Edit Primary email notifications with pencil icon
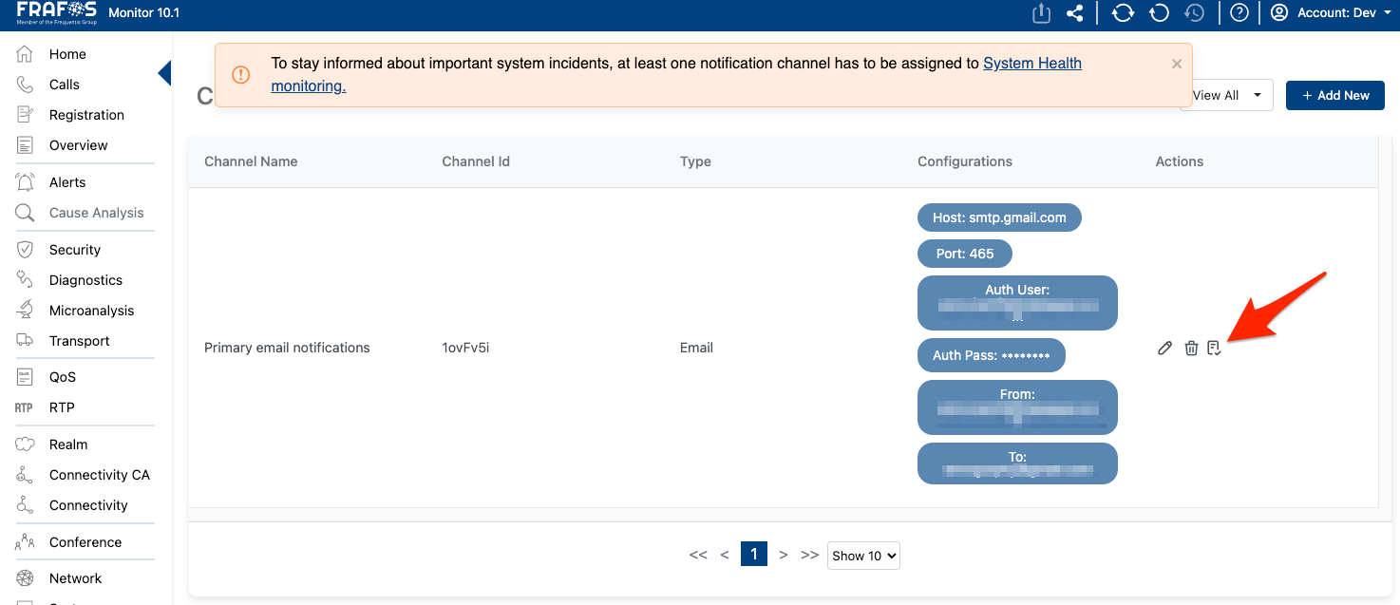The image size is (1400, 605). [1165, 349]
